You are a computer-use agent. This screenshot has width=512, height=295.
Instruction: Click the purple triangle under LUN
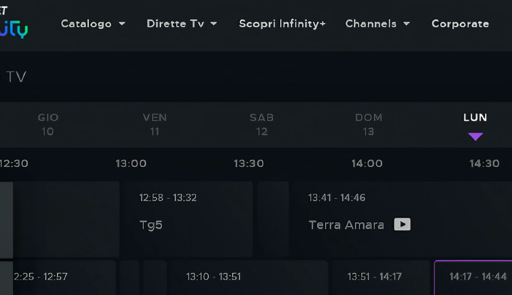click(x=475, y=137)
